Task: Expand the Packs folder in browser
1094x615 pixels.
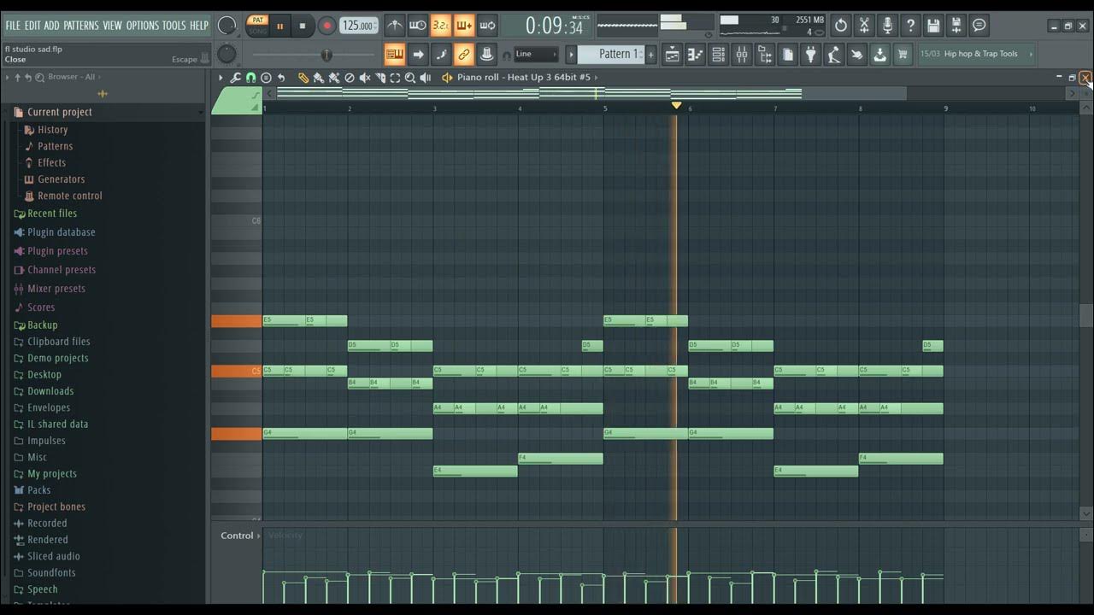Action: coord(39,490)
